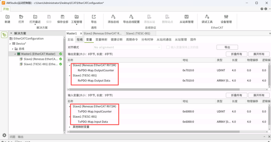The height and width of the screenshot is (142, 271).
Task: Open 从站库管理 slave library manager
Action: coord(186,17)
